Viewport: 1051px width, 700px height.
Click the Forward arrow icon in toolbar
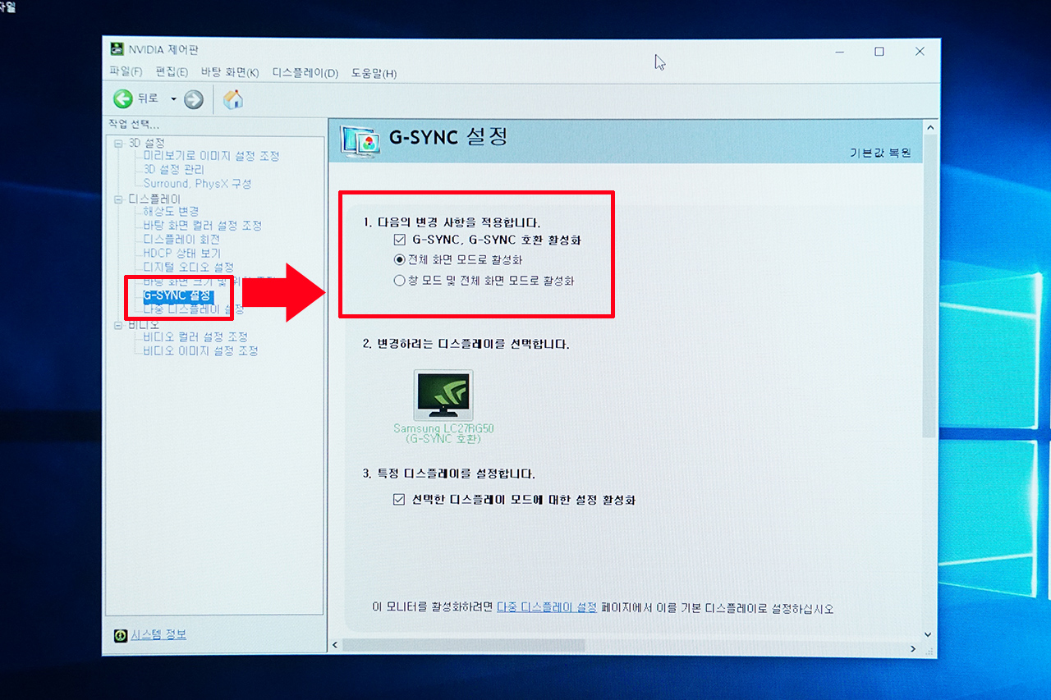[x=194, y=100]
